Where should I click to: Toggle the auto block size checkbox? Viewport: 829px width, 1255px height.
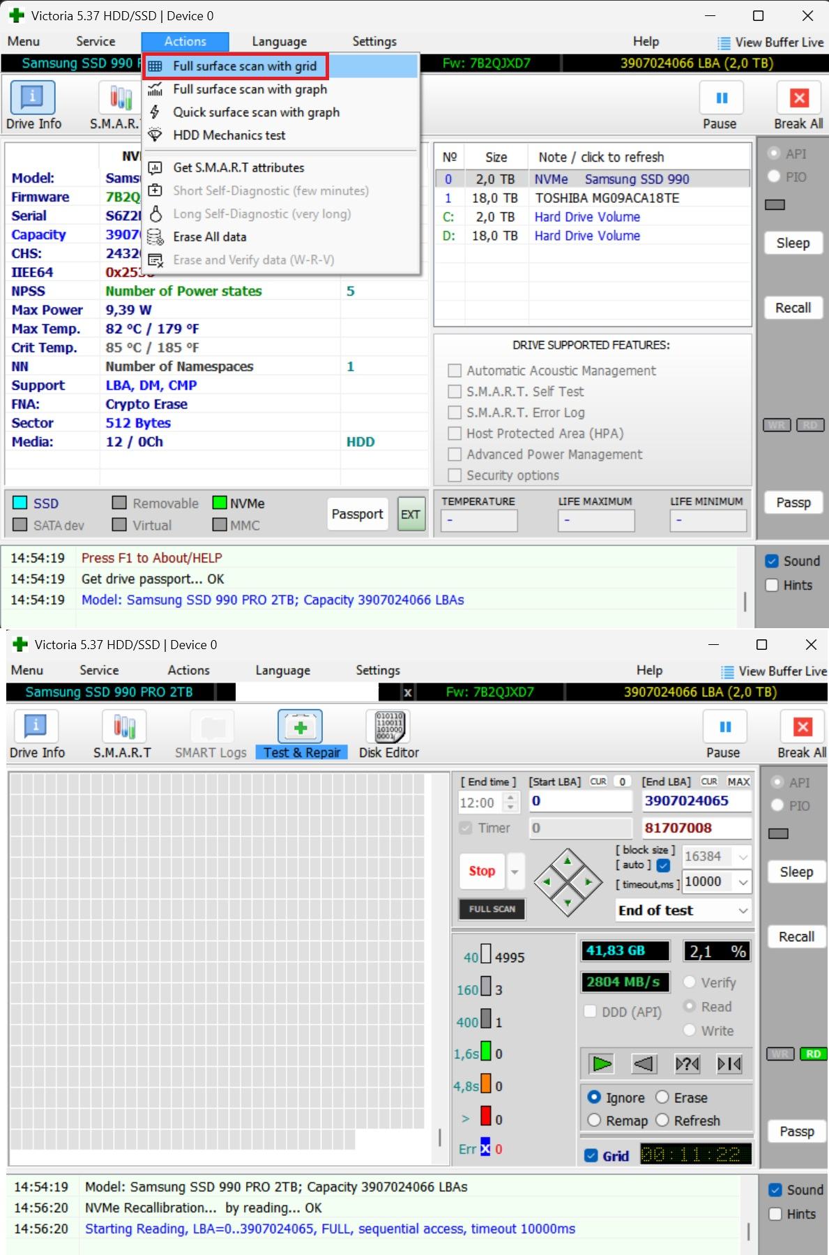tap(664, 865)
